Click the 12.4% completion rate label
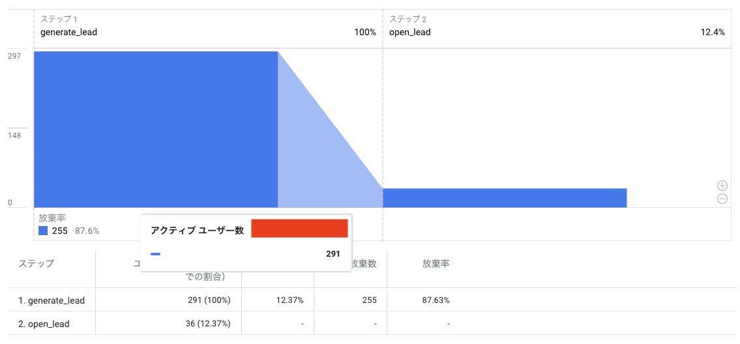 point(712,32)
